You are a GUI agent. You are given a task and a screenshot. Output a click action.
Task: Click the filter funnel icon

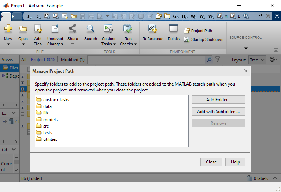(218, 59)
